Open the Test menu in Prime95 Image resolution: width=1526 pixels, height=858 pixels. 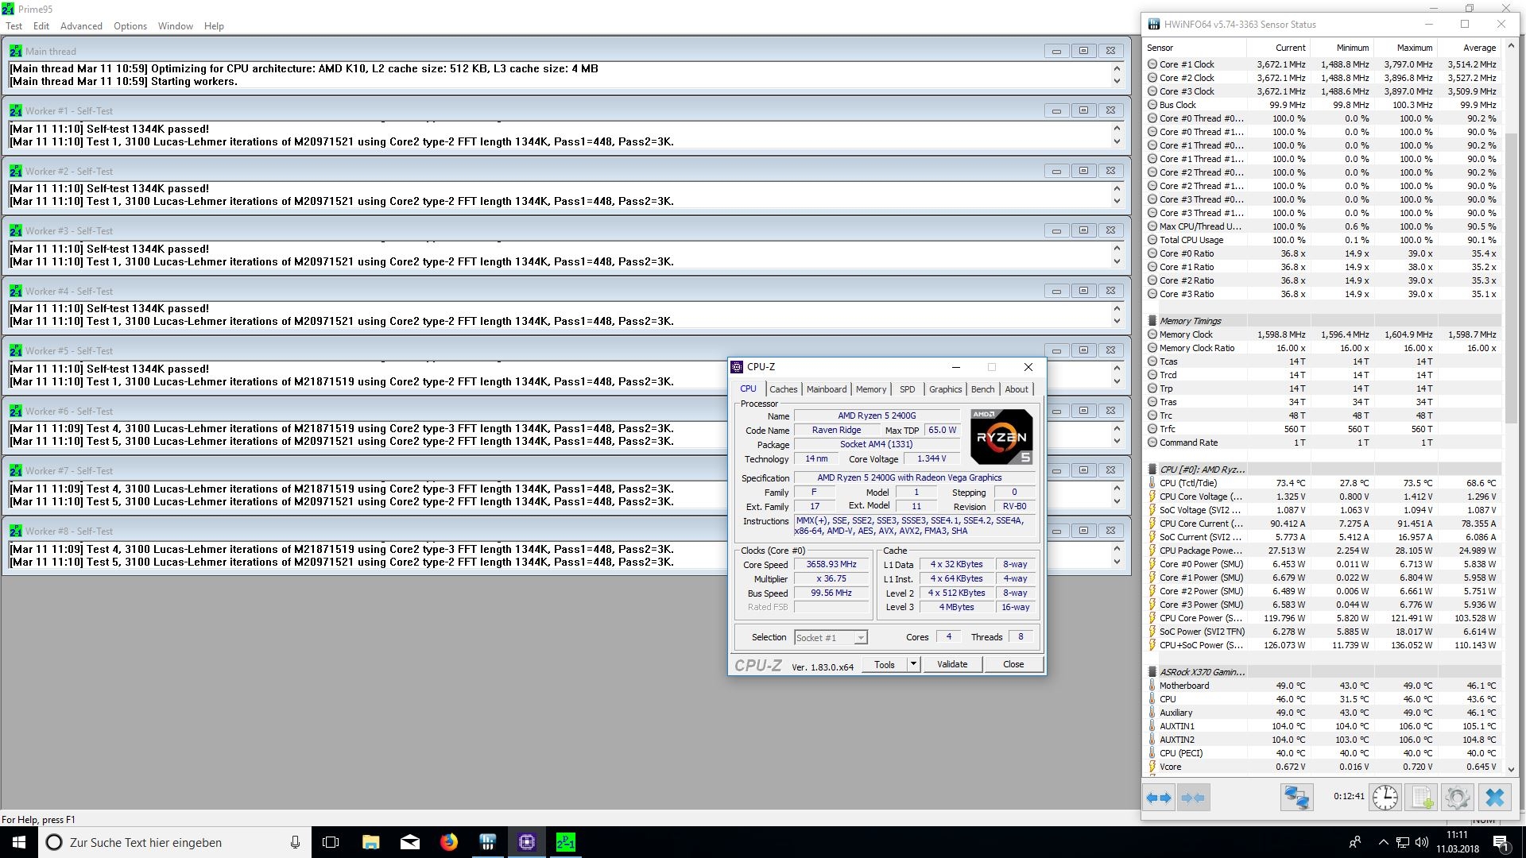point(14,26)
